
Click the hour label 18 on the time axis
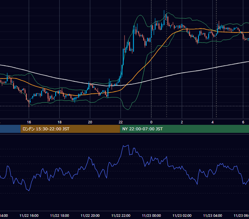60,122
